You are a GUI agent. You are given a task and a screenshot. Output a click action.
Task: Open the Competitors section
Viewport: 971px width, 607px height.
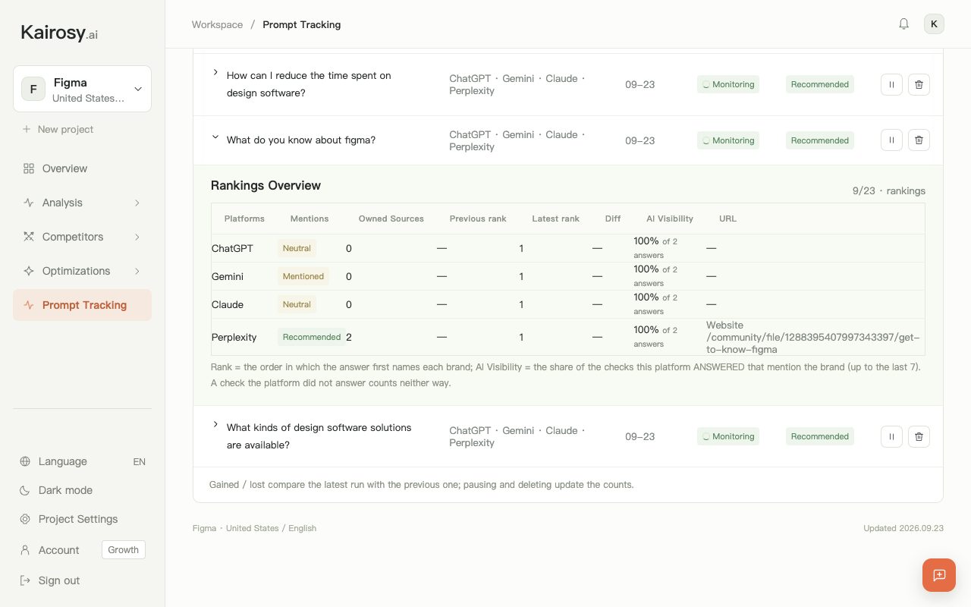(x=82, y=237)
